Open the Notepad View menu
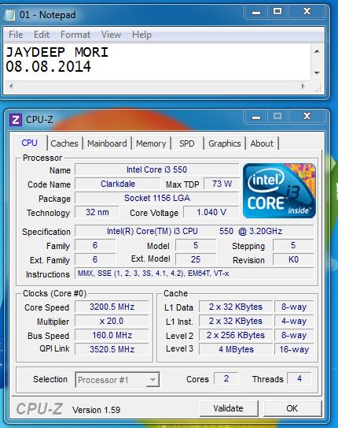 (x=111, y=35)
